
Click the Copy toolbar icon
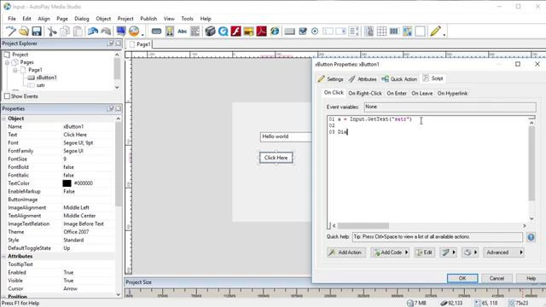point(65,32)
